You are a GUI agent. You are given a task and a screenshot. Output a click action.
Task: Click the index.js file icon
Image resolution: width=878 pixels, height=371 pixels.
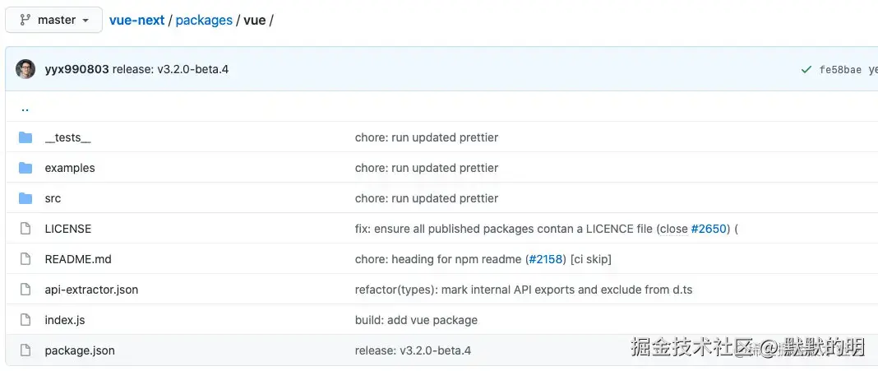[x=25, y=320]
